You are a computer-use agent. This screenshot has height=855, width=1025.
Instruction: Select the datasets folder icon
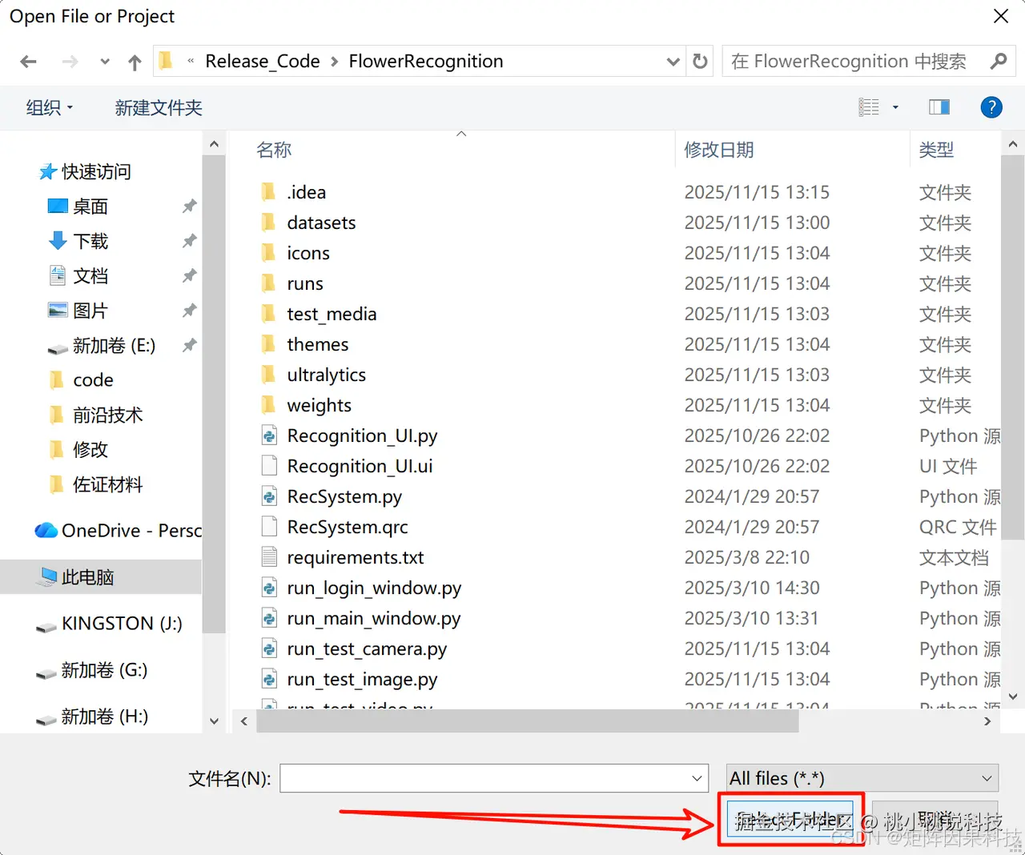[x=269, y=223]
